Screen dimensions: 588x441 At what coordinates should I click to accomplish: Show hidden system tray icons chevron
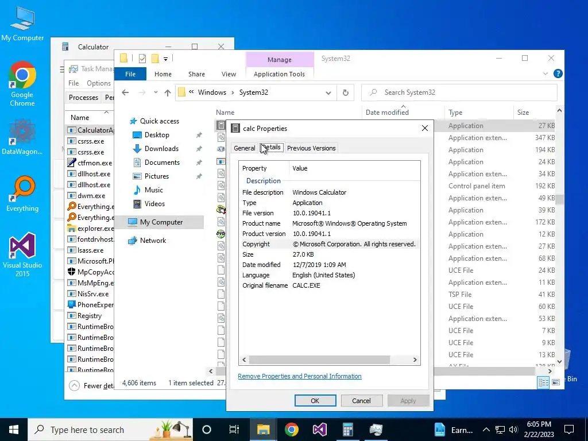(x=486, y=430)
